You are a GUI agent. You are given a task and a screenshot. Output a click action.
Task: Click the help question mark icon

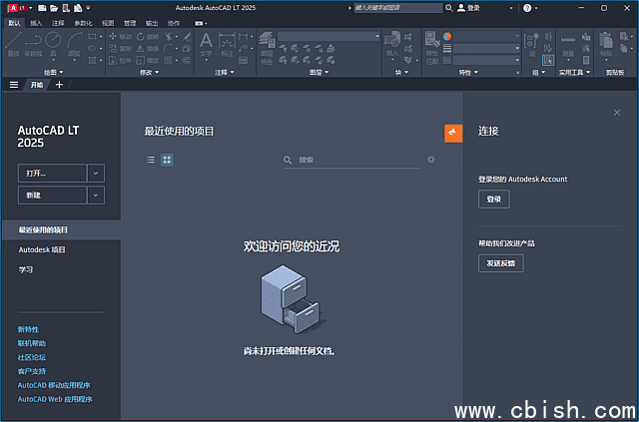click(x=527, y=8)
